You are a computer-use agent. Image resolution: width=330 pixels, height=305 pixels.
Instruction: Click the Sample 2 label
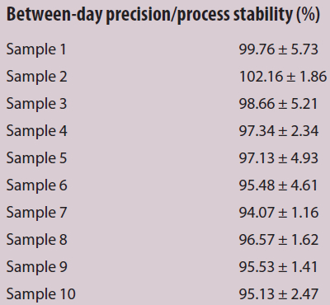tap(36, 77)
